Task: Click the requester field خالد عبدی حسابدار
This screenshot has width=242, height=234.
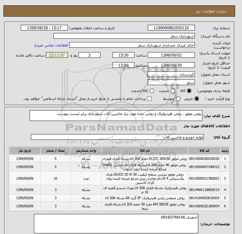Action: click(132, 45)
